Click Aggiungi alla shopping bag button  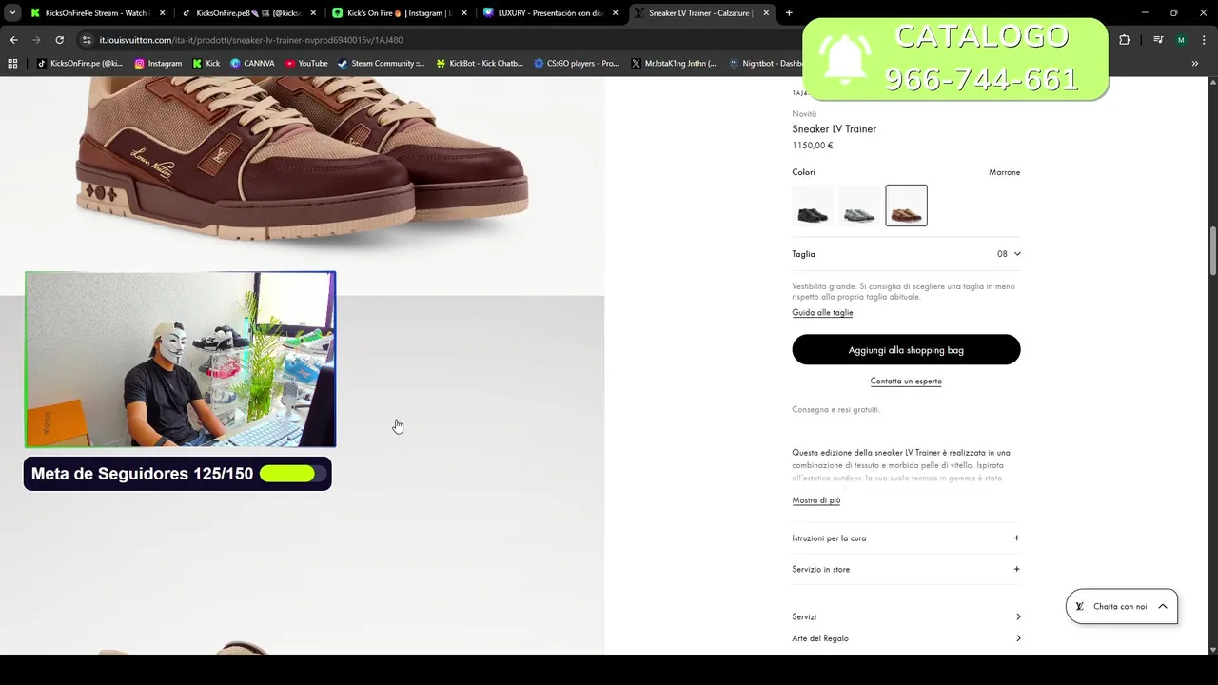[906, 350]
